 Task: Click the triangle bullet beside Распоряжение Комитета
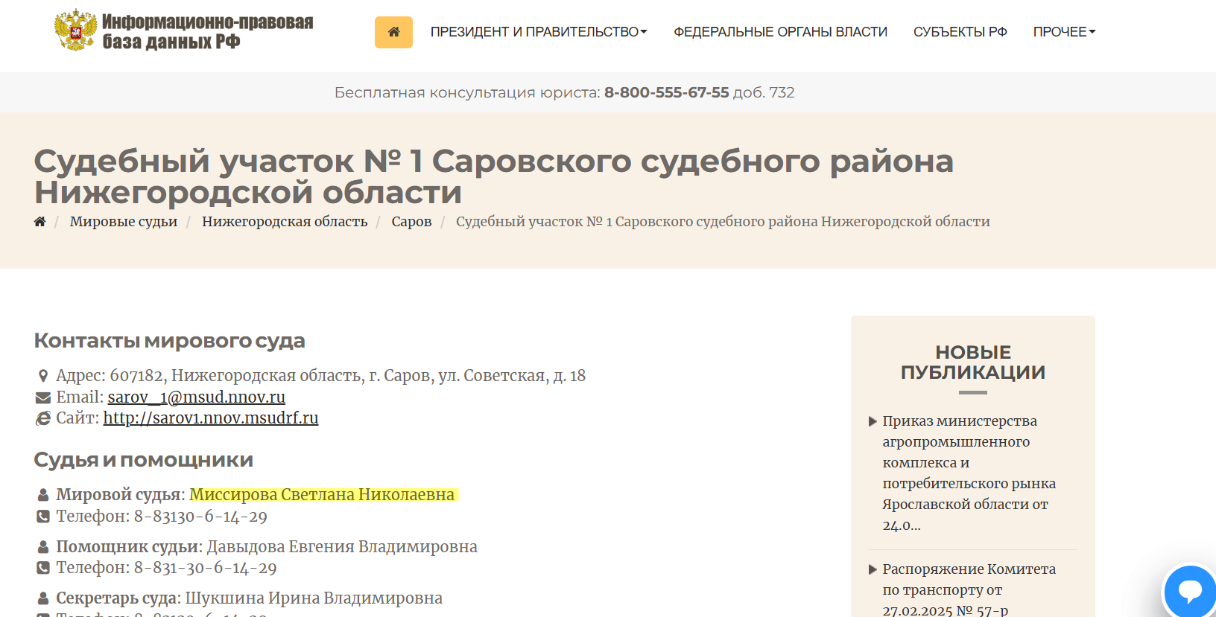tap(873, 569)
